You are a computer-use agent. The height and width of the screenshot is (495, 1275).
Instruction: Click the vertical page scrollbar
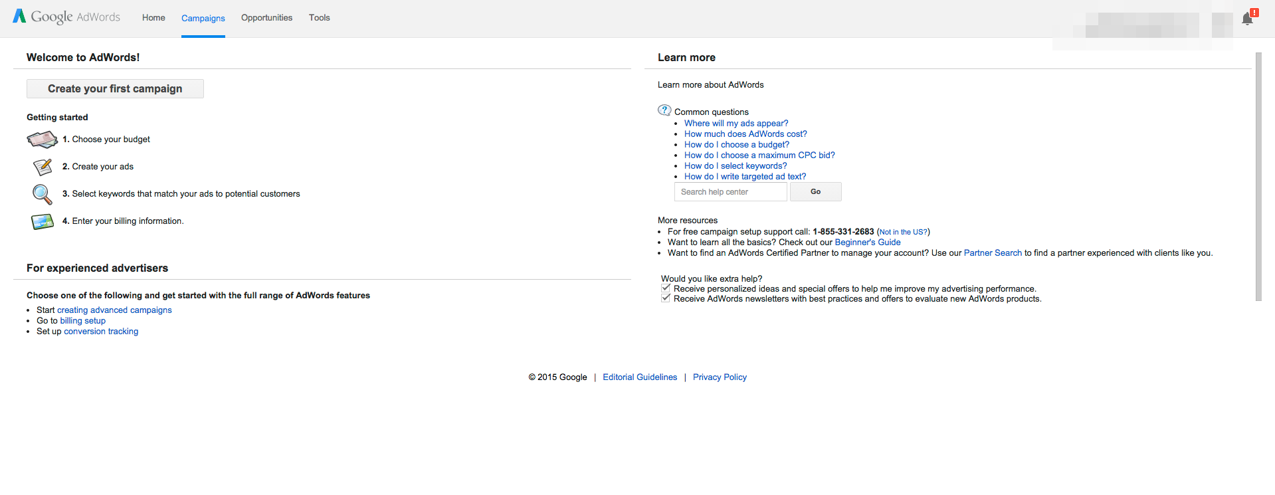(x=1258, y=177)
